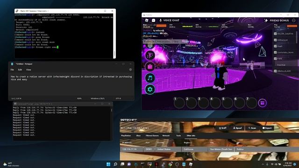Open the music note icon in Roblox
299x168 pixels.
[150, 78]
